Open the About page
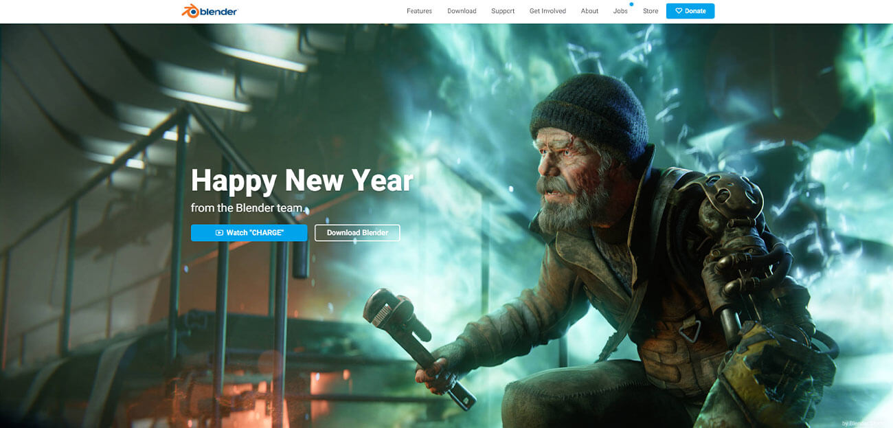The image size is (893, 428). (589, 11)
